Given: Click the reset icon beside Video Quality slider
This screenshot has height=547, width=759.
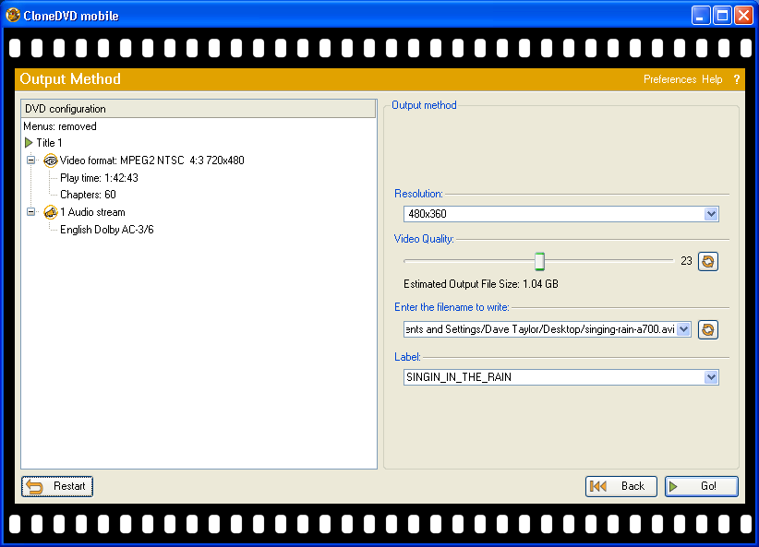Looking at the screenshot, I should [707, 261].
